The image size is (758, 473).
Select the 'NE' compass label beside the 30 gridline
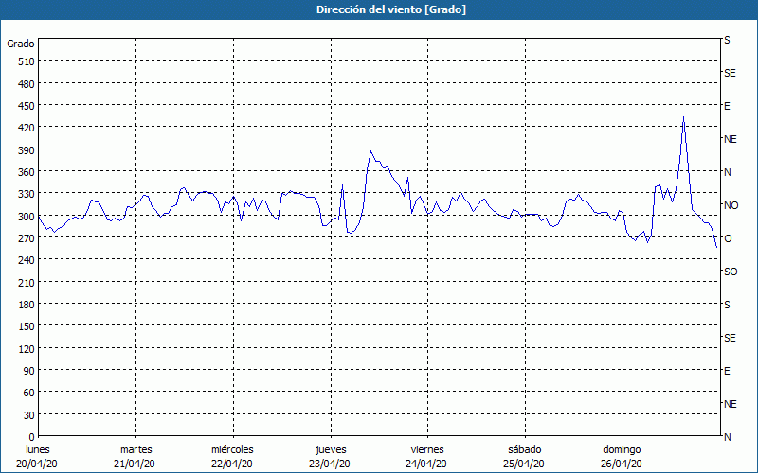(x=731, y=404)
